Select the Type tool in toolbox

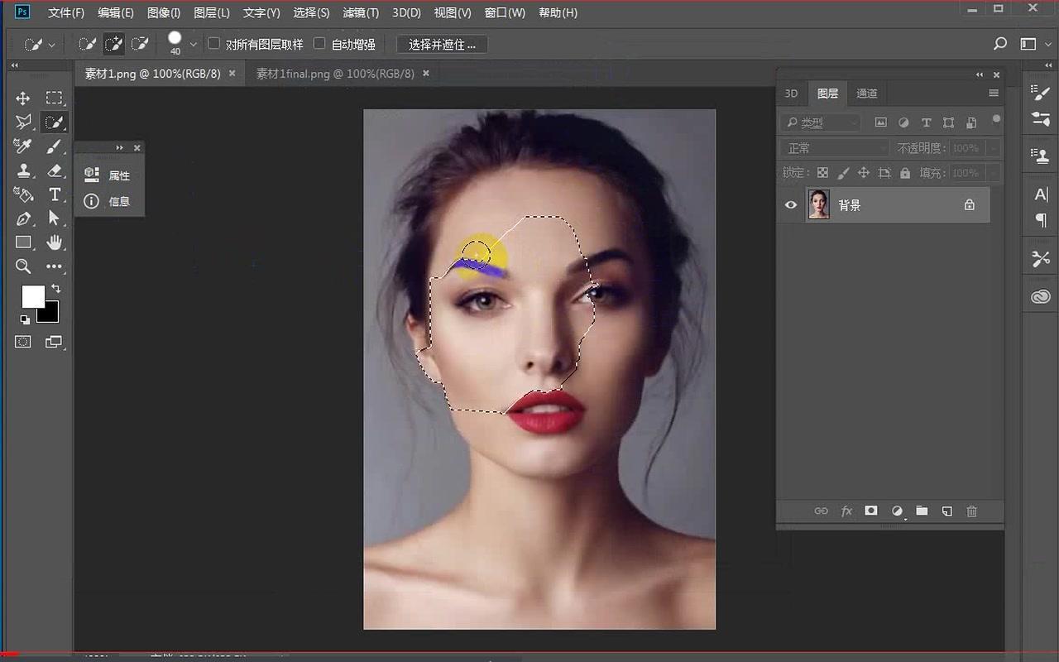click(54, 194)
